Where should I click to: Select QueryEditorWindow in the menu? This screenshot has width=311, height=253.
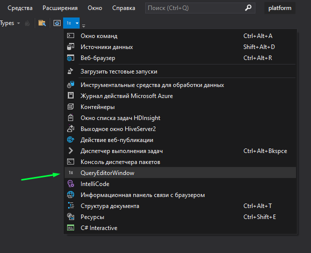pyautogui.click(x=107, y=173)
